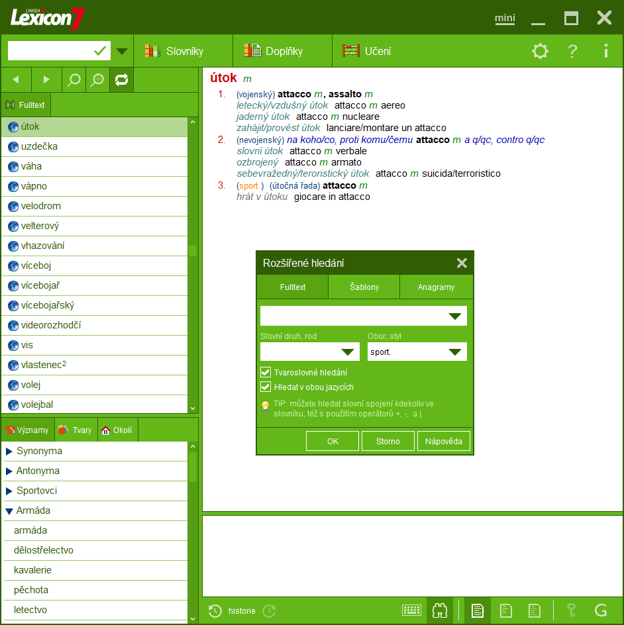This screenshot has height=625, width=624.
Task: Select 'útok' in the word list
Action: coord(95,126)
